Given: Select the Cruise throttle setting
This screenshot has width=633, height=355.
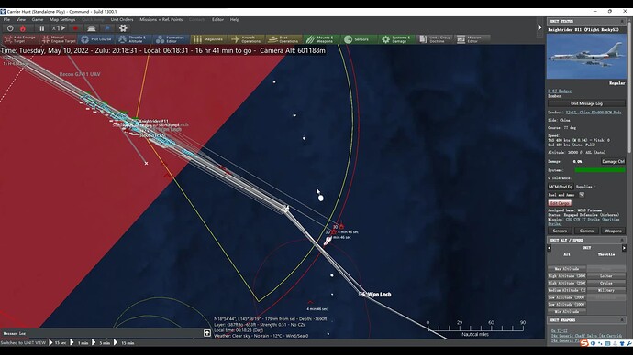Looking at the screenshot, I should tap(606, 283).
